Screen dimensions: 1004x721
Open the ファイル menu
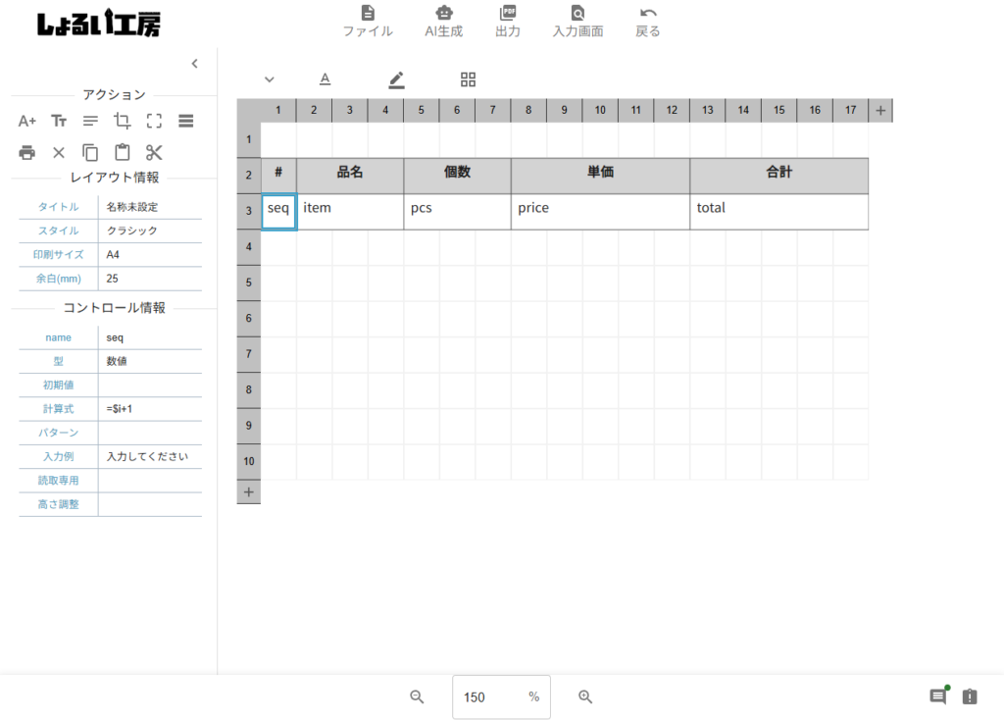pos(368,22)
